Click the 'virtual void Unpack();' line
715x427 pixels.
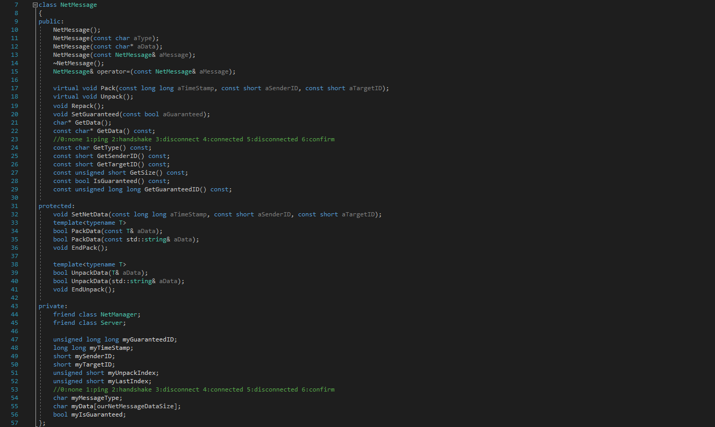(93, 96)
